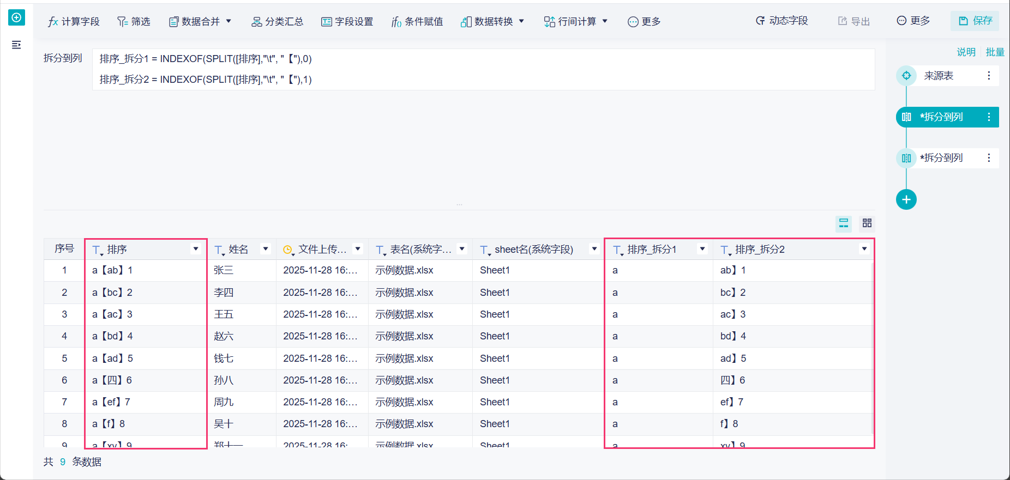The height and width of the screenshot is (480, 1010).
Task: Select cell 赵六 in 姓名 column
Action: click(242, 336)
